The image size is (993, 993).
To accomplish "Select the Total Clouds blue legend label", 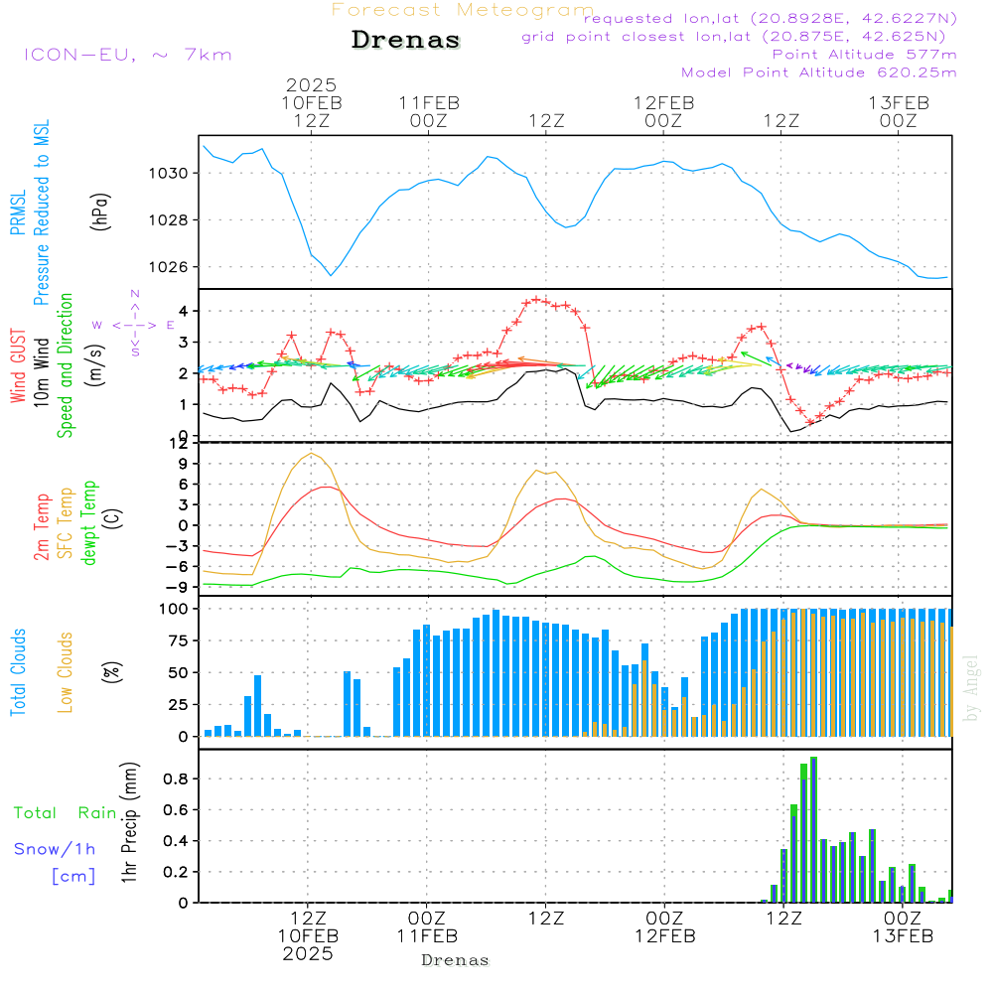I will point(18,671).
